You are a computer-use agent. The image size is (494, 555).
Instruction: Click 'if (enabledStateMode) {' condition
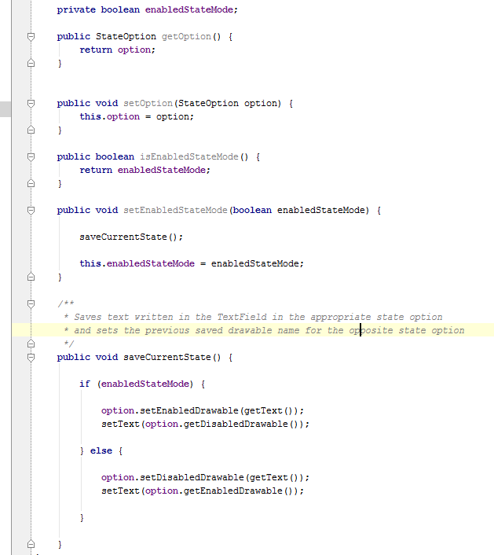pyautogui.click(x=142, y=384)
